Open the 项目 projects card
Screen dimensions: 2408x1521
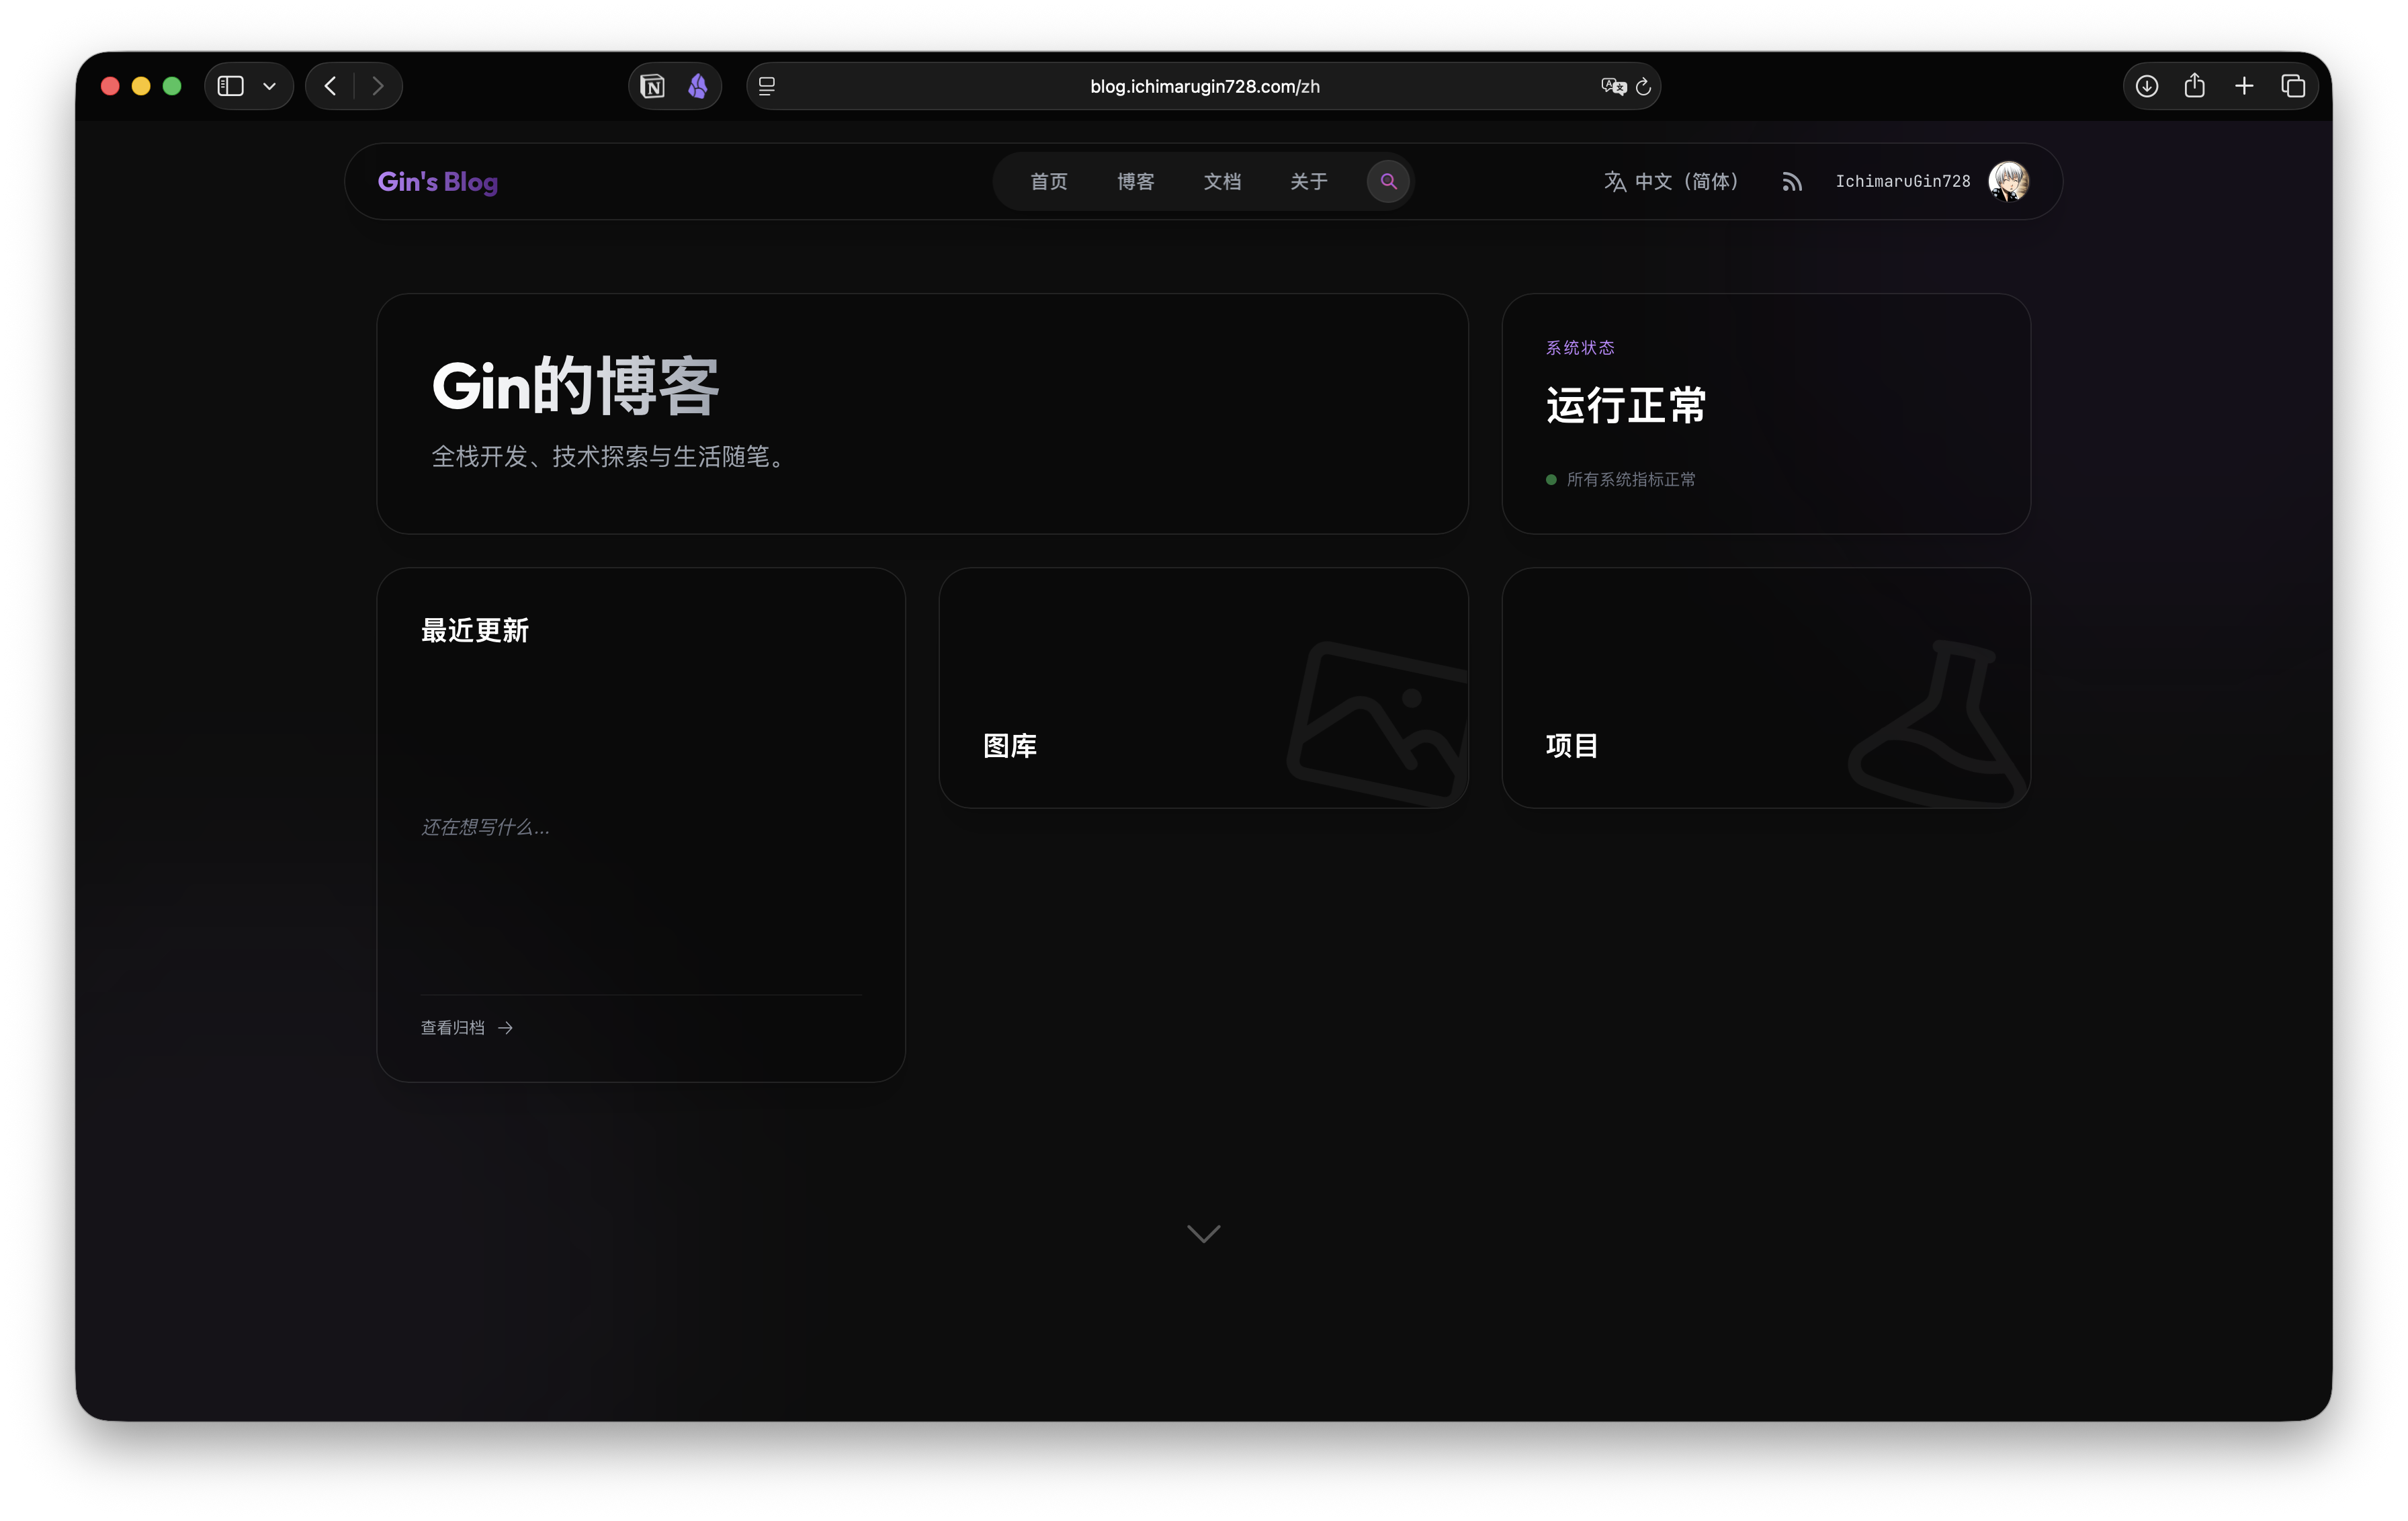click(1766, 688)
